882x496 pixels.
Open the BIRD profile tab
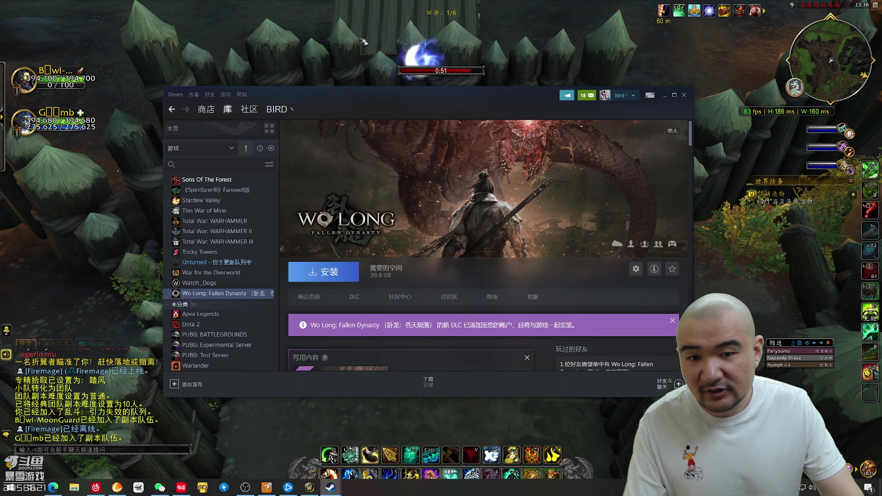tap(280, 109)
